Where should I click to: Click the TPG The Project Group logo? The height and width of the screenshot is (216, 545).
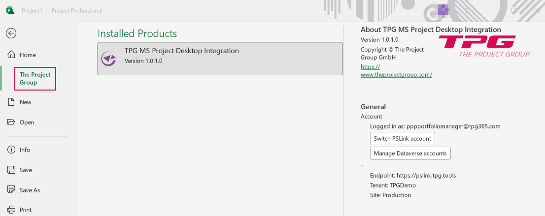(484, 46)
